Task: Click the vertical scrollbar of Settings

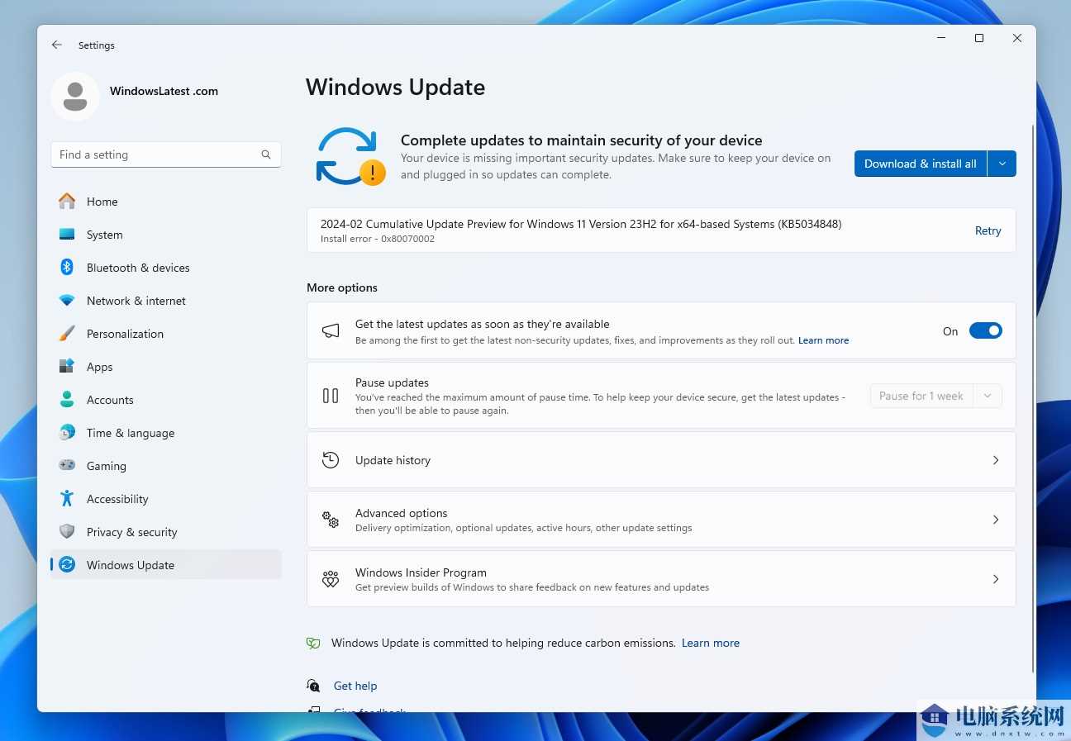Action: [x=1032, y=398]
